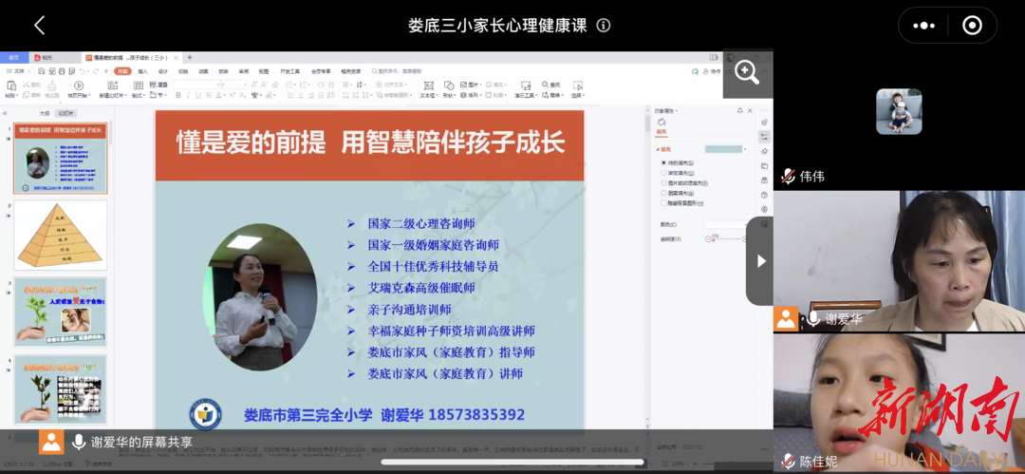Open the three-dots more menu
Viewport: 1025px width, 474px height.
pos(923,26)
